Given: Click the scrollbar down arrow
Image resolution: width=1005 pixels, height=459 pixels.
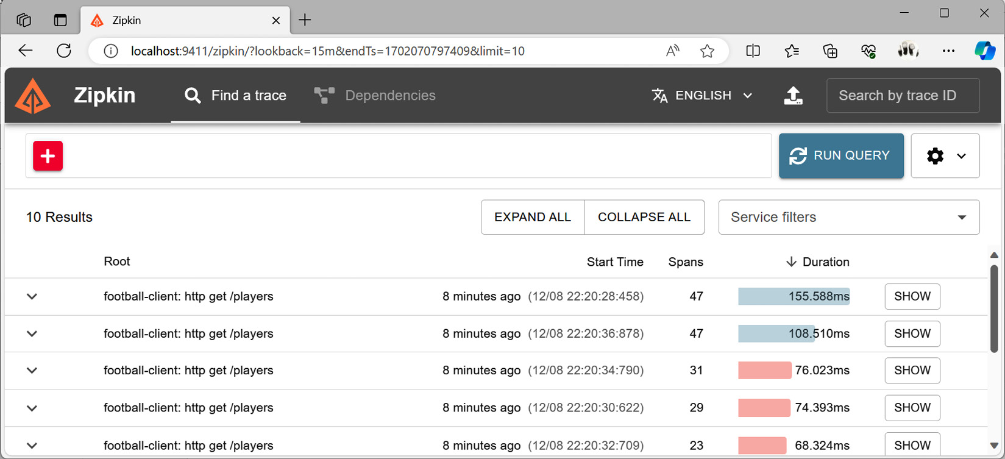Looking at the screenshot, I should click(994, 446).
